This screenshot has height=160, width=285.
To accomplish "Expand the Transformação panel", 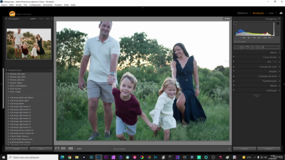I will [279, 81].
